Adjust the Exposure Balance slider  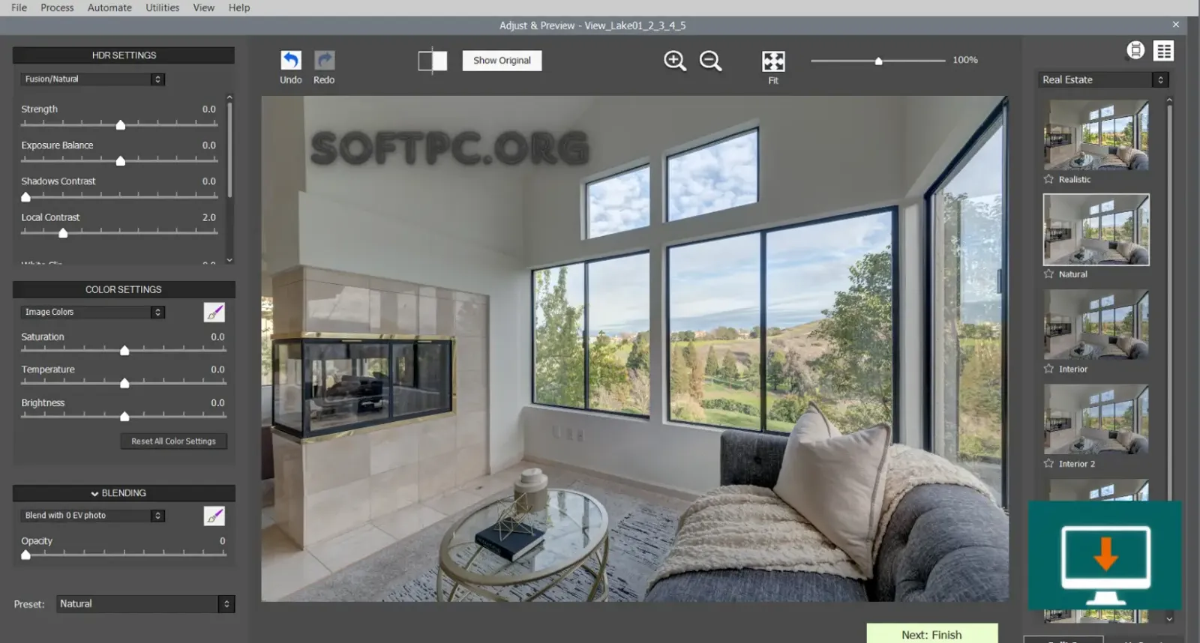click(x=120, y=160)
